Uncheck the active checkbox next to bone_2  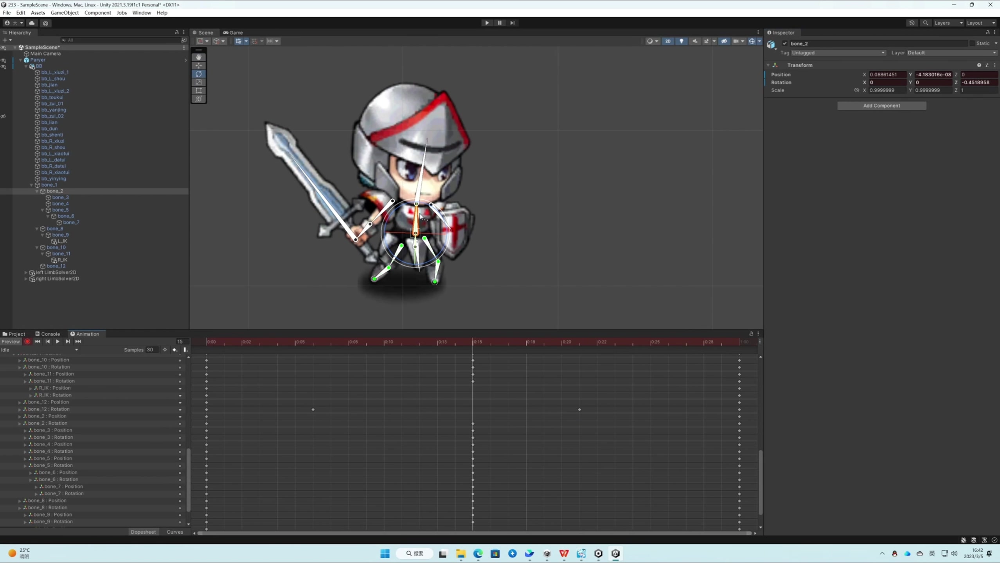(x=784, y=43)
